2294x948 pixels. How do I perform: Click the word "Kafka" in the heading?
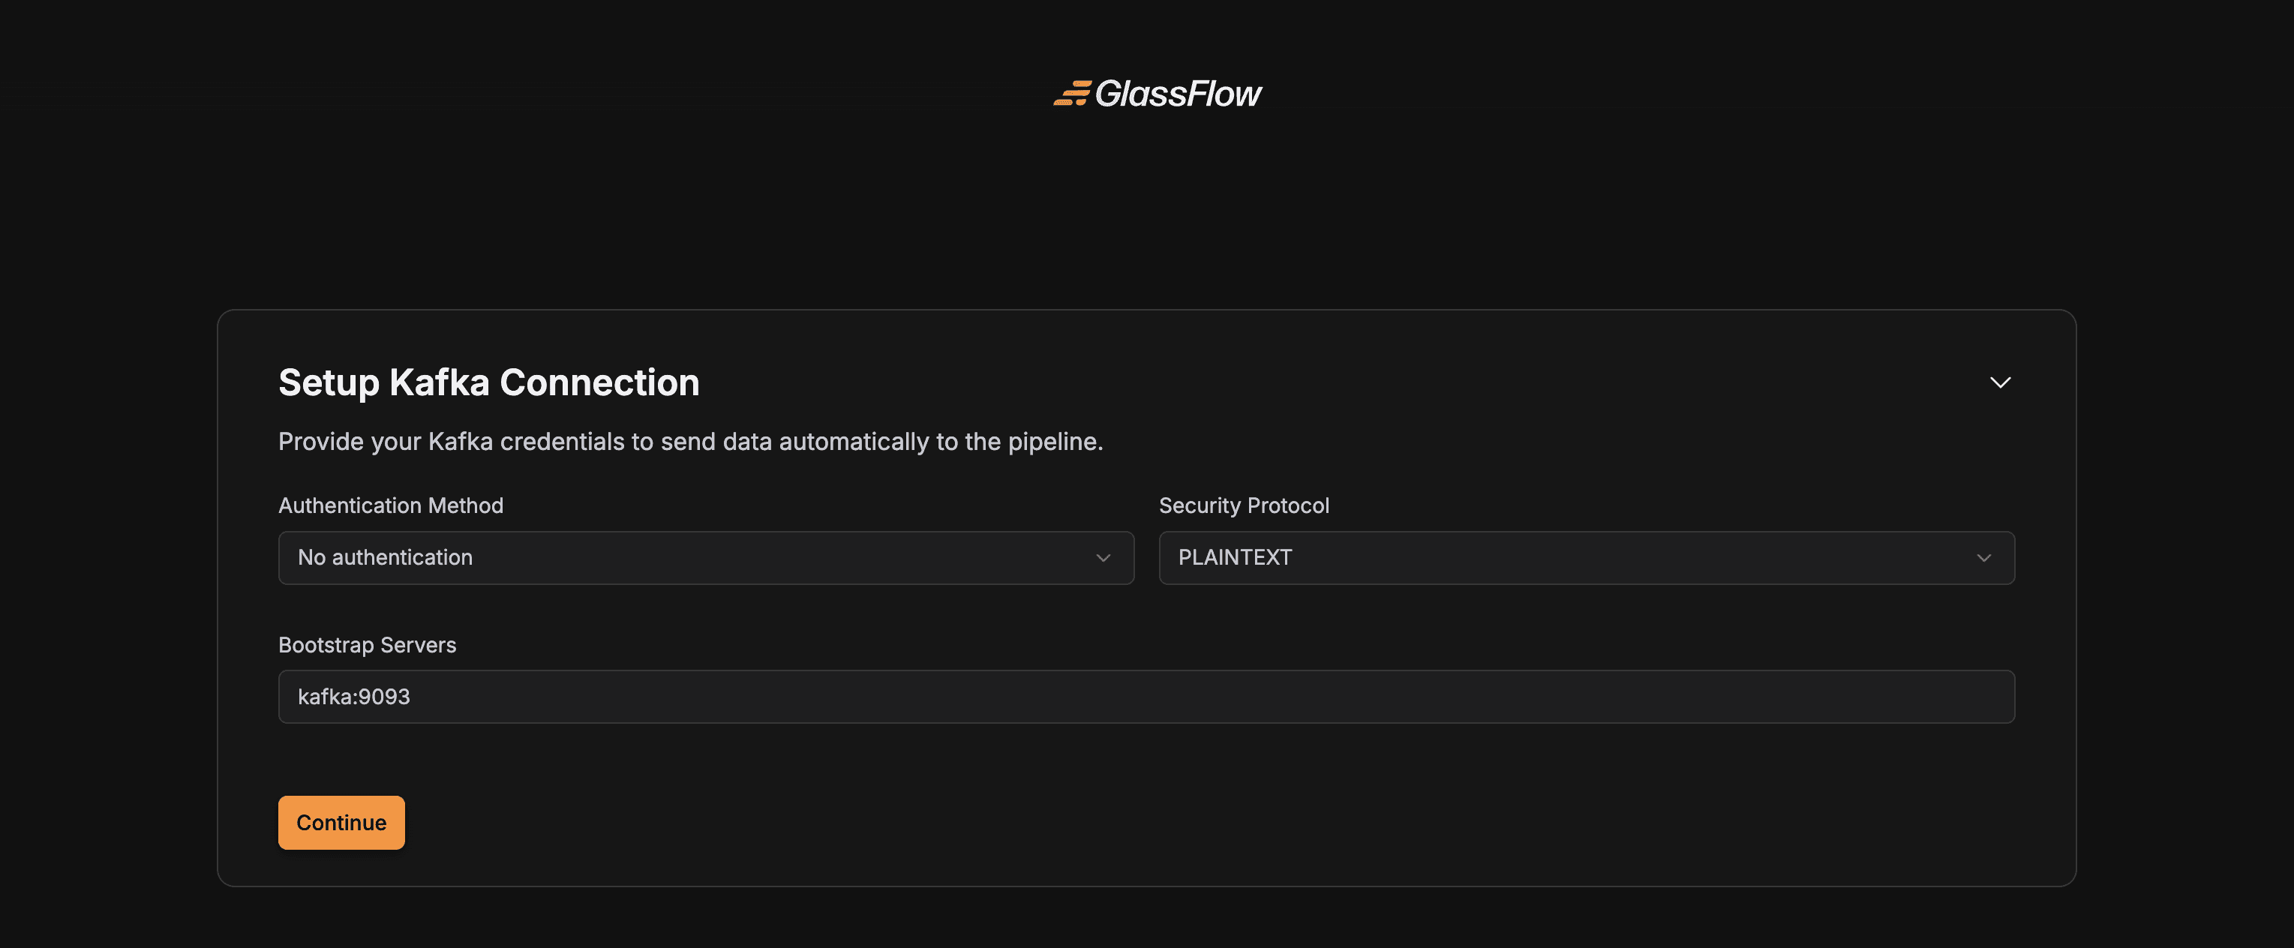point(440,382)
